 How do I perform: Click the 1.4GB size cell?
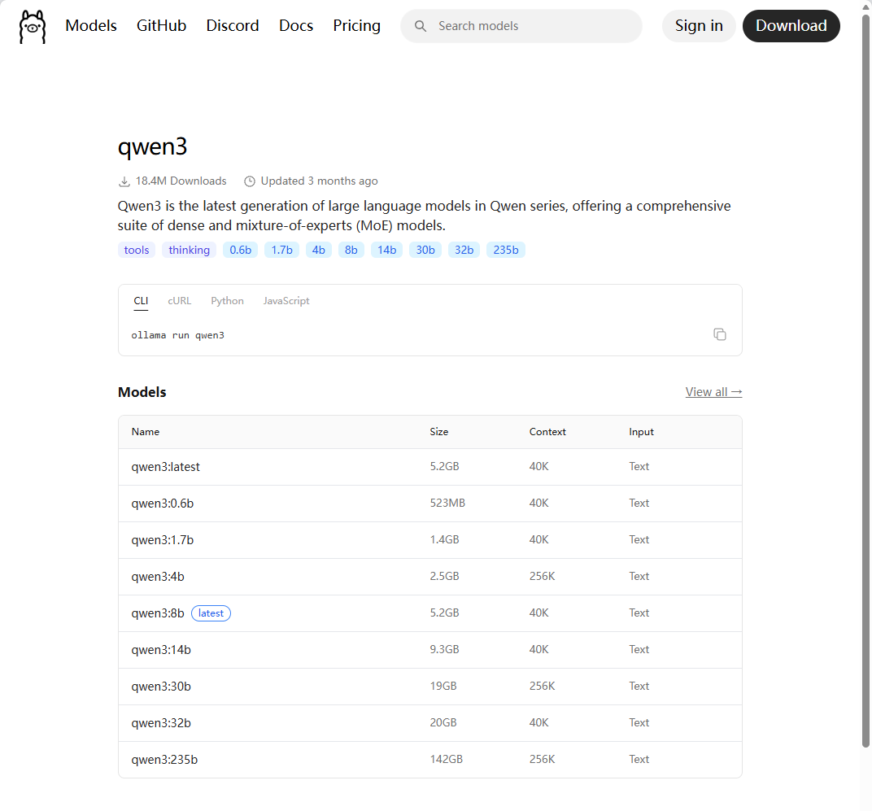tap(444, 539)
